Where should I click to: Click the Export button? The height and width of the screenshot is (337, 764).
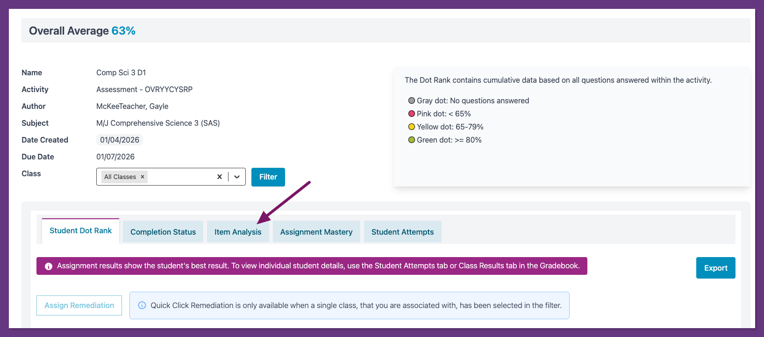click(x=715, y=268)
